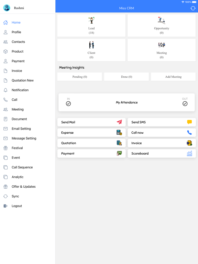Click the Send Mail text label
This screenshot has width=198, height=264.
tap(68, 122)
